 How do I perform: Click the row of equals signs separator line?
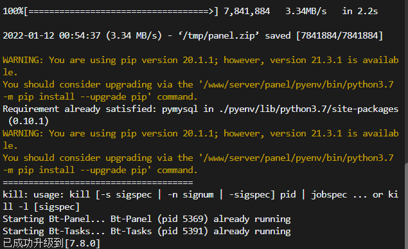[98, 182]
